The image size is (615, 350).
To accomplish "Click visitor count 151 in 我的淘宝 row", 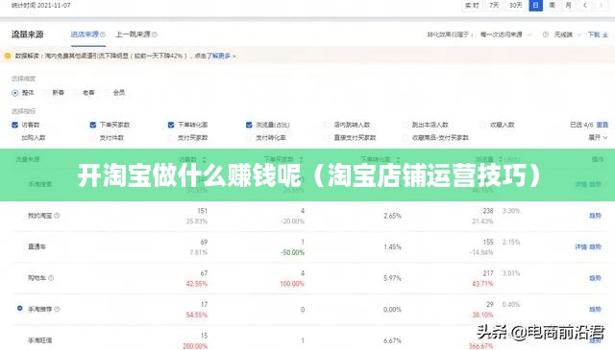I will (x=202, y=211).
